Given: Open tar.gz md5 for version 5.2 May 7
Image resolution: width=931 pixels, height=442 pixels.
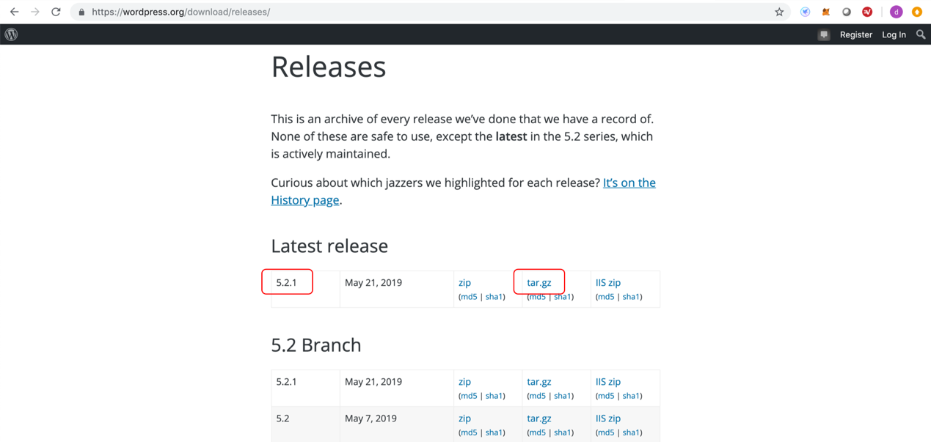Looking at the screenshot, I should 537,432.
